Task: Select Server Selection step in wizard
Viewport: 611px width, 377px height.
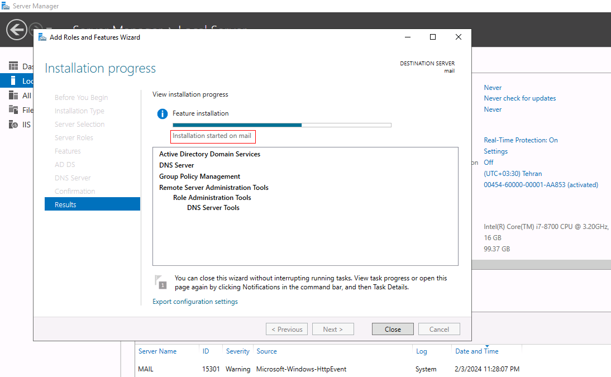Action: [x=79, y=124]
